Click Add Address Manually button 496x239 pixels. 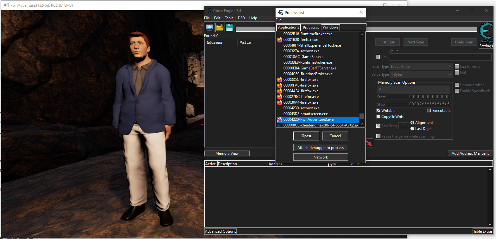click(x=470, y=153)
